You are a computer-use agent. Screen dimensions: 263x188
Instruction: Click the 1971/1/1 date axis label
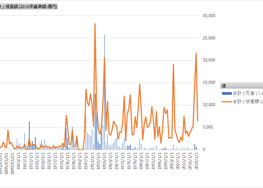[123, 161]
